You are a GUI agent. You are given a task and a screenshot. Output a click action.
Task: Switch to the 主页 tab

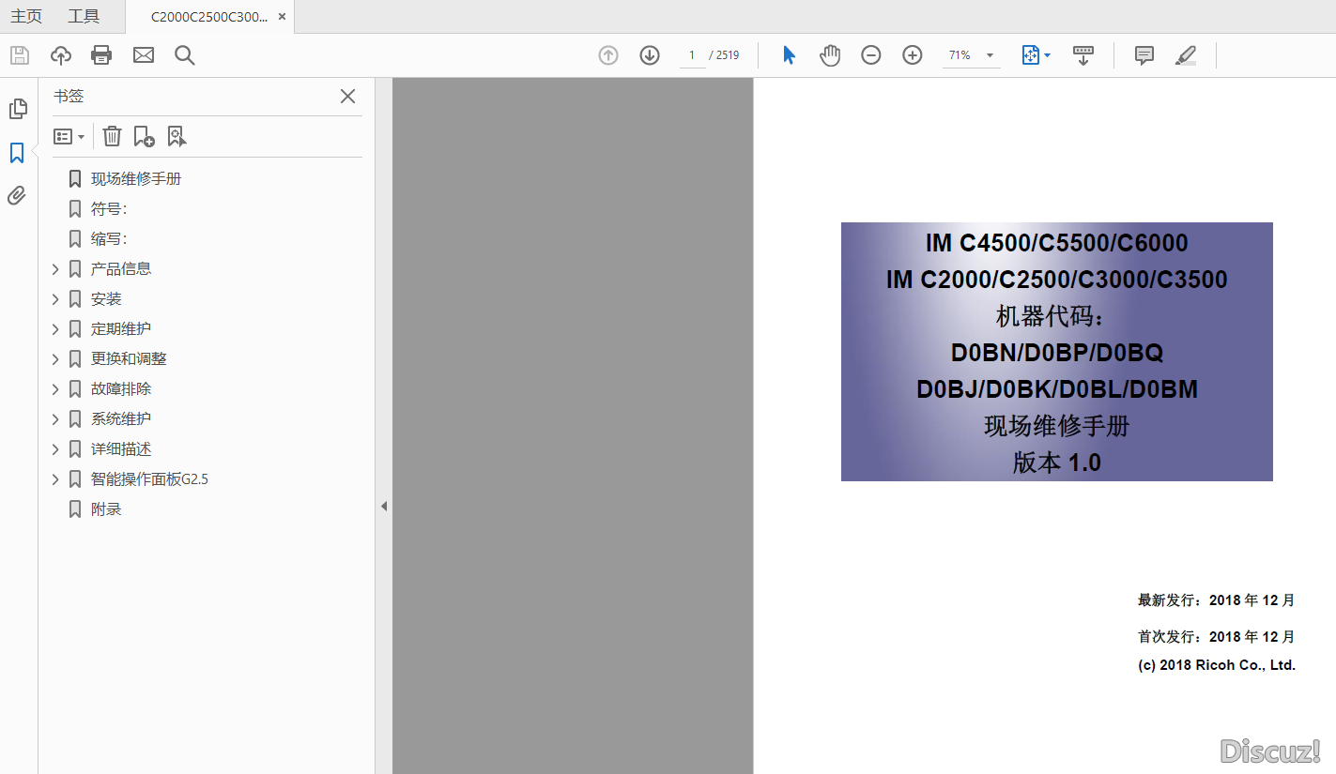click(26, 17)
